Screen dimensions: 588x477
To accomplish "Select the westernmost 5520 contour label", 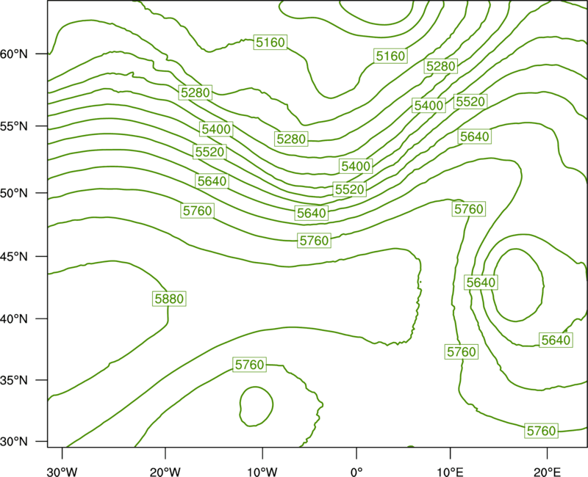I will click(209, 152).
